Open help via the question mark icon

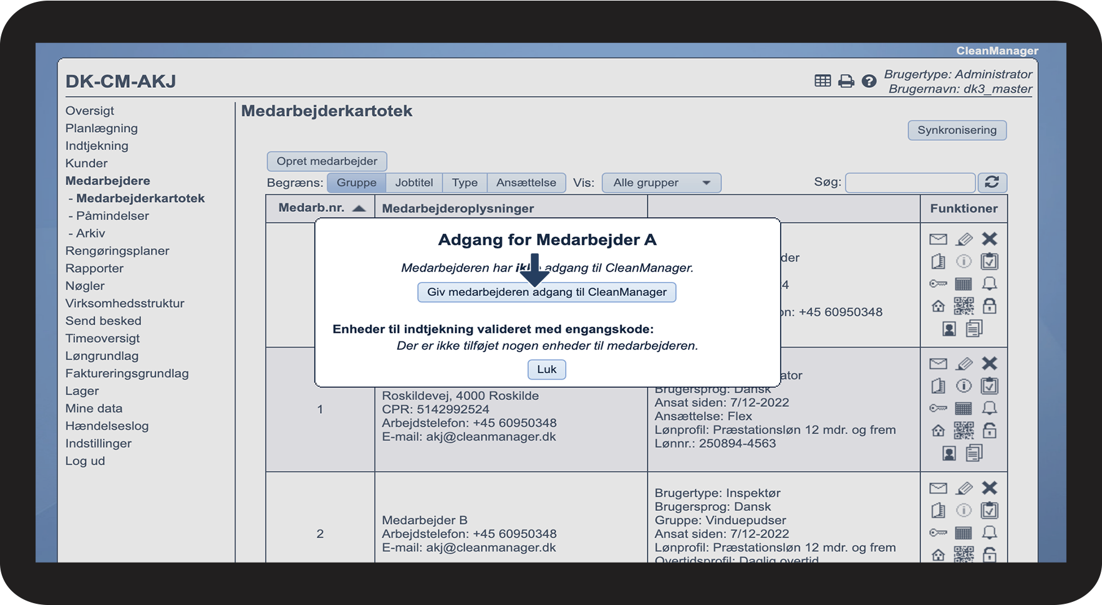(869, 81)
